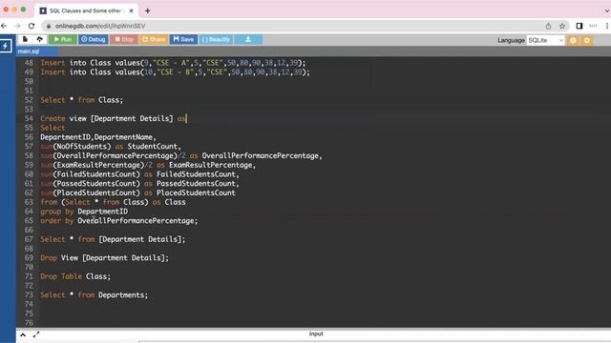Click the 'DepartmentID,DepartmentName,' line
611x343 pixels.
pos(98,137)
